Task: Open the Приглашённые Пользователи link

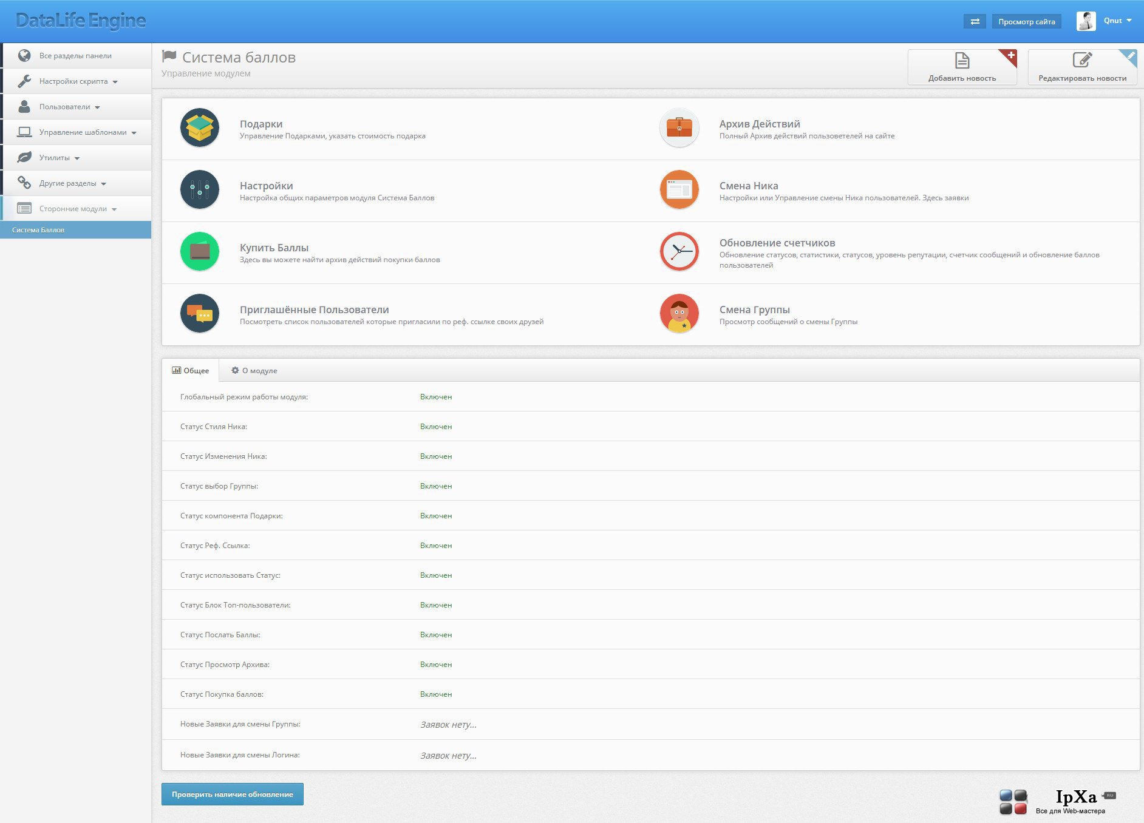Action: 314,310
